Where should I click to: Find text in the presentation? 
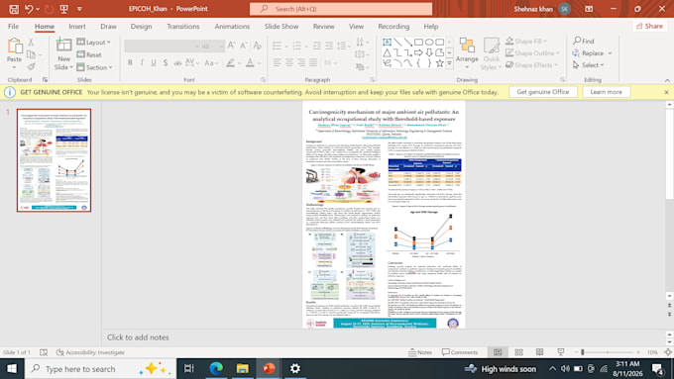pyautogui.click(x=583, y=41)
